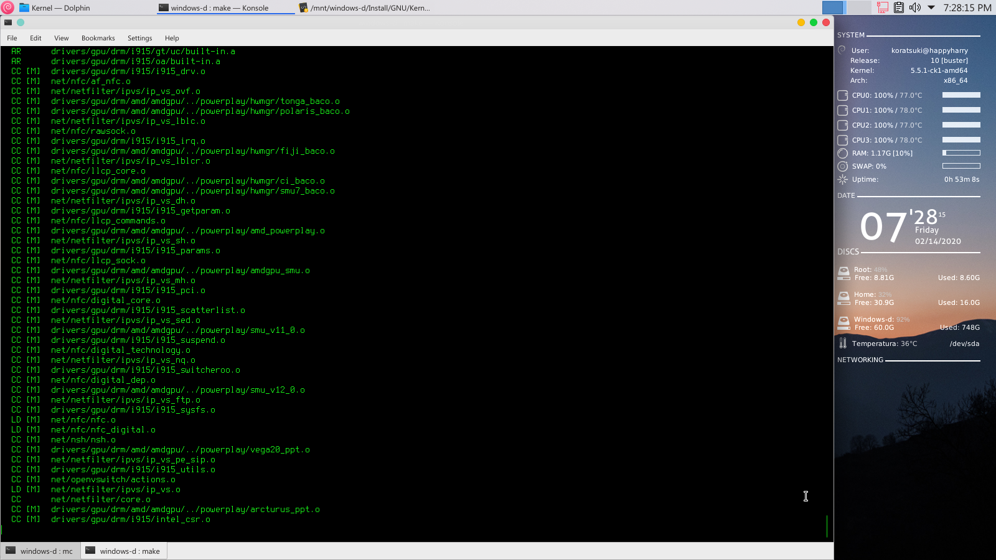Click the CPU1 icon in the system widget
996x560 pixels.
(x=843, y=110)
